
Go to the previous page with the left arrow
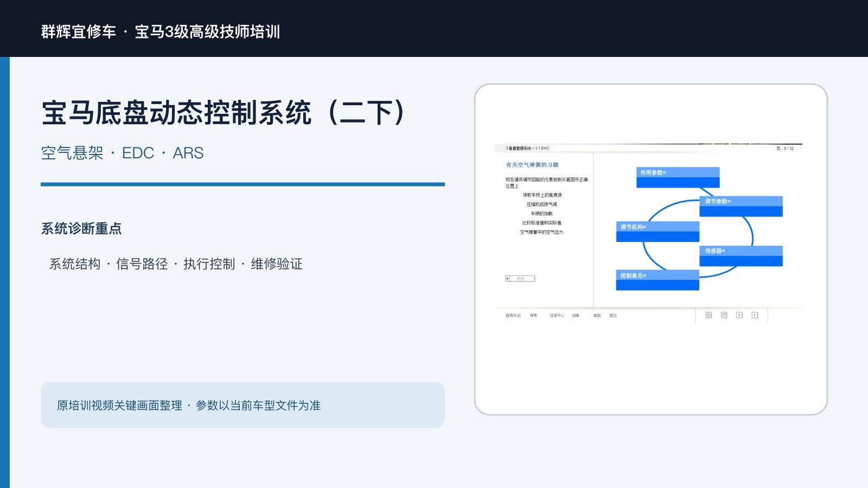739,315
